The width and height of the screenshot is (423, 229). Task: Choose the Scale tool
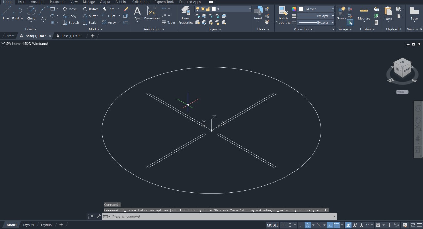point(90,23)
